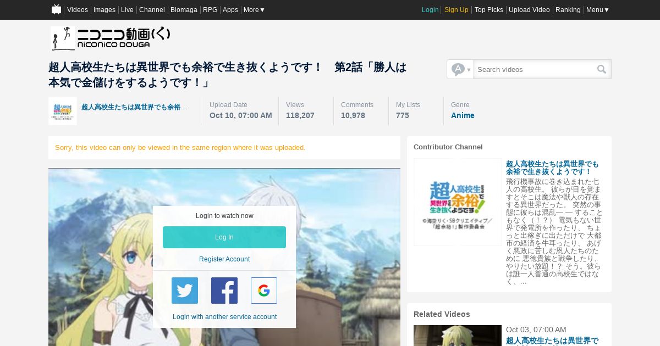Open Blomaga in the top navigation
The image size is (660, 346).
184,10
